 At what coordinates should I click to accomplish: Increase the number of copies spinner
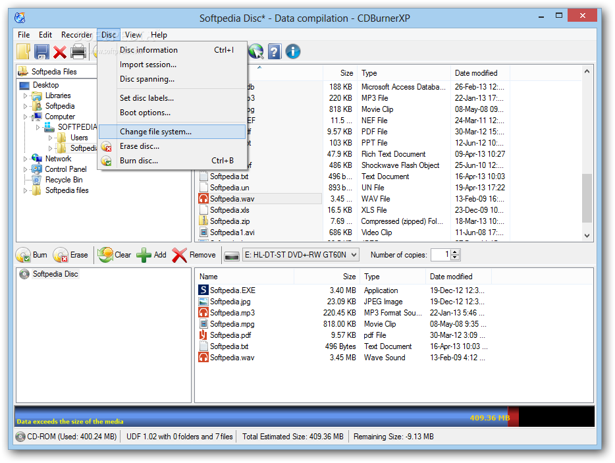pyautogui.click(x=455, y=252)
